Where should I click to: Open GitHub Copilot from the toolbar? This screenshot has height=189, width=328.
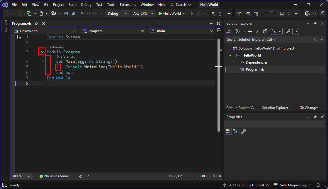(x=307, y=13)
